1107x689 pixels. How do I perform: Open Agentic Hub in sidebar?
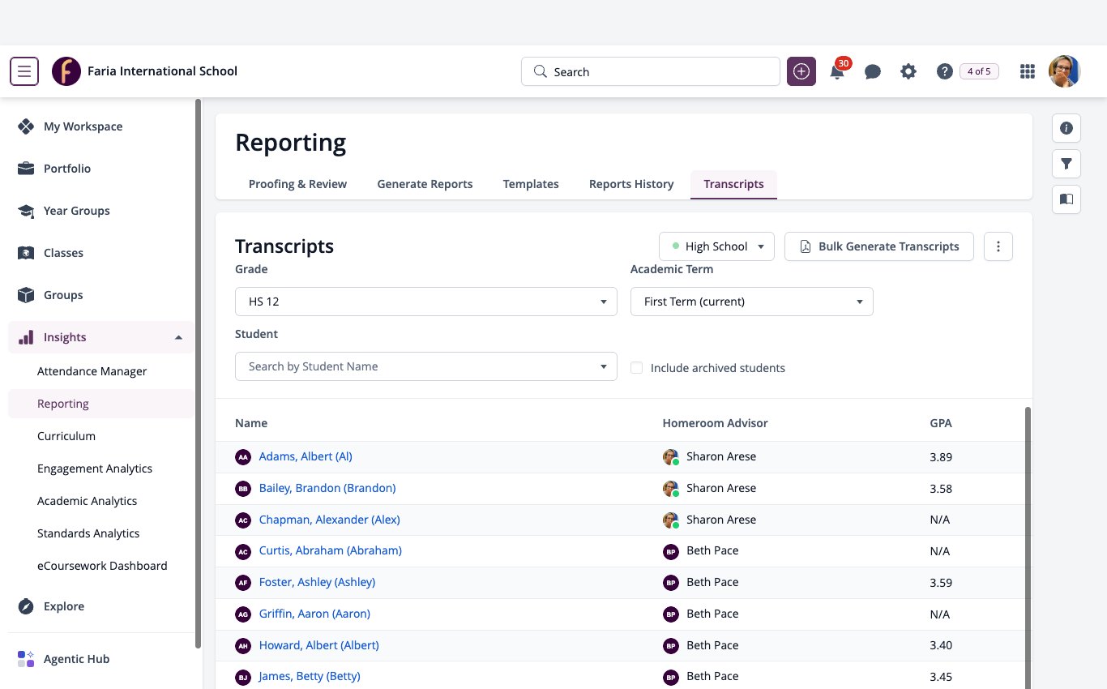[100, 659]
